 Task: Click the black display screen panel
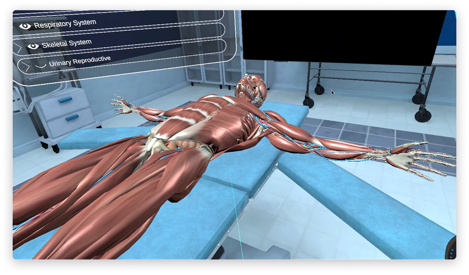click(341, 34)
